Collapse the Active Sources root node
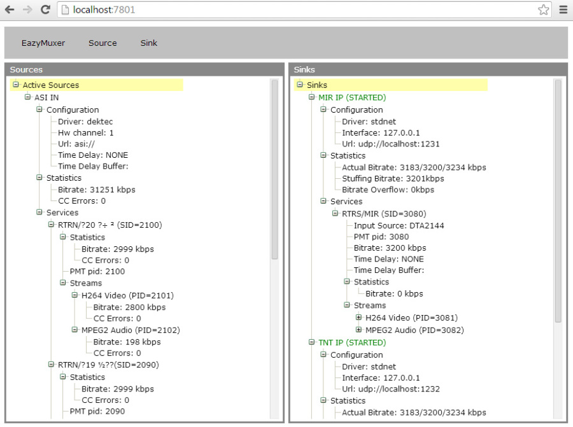Screen dimensions: 573x427 (16, 85)
